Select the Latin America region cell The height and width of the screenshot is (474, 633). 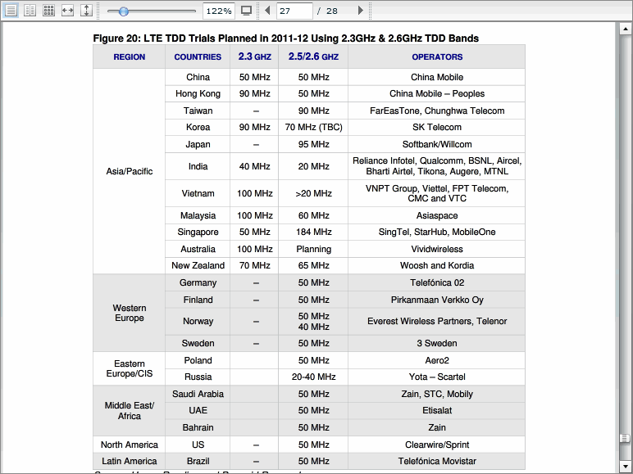pos(130,461)
